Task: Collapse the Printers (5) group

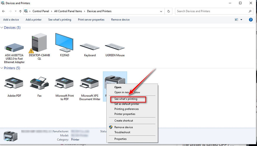Action: coord(2,68)
